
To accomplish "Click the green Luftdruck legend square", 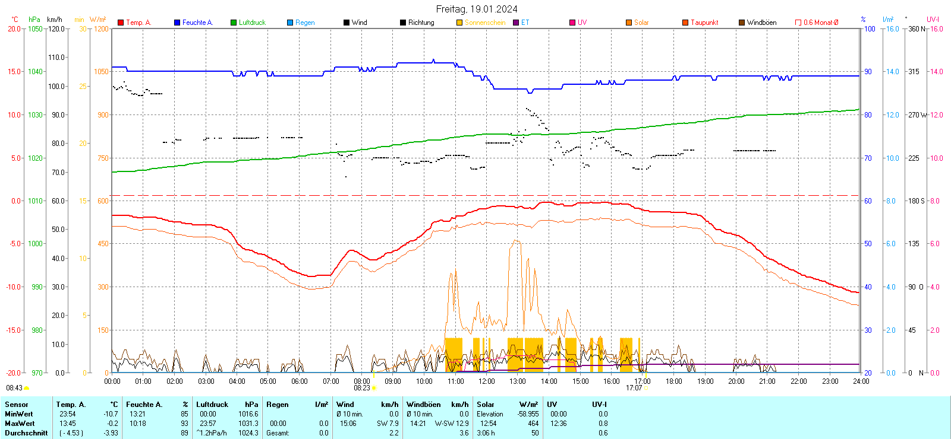I will pyautogui.click(x=234, y=23).
